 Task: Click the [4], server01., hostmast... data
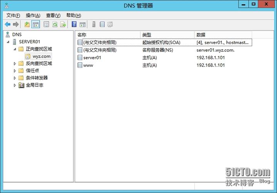(223, 42)
